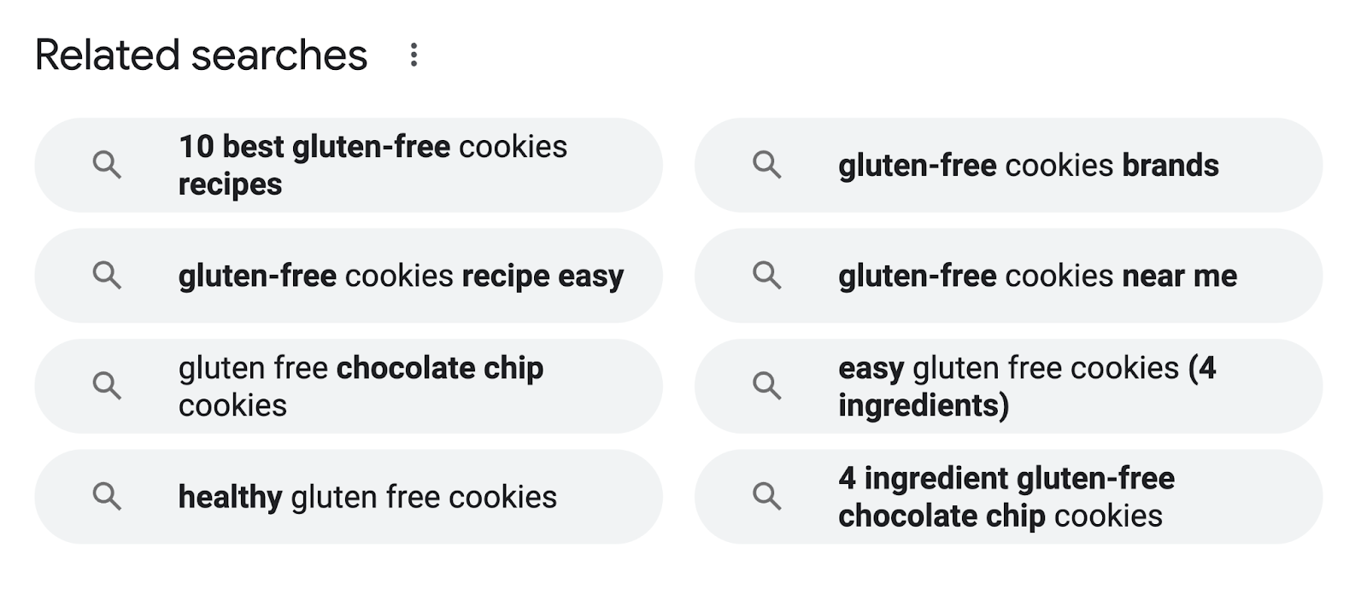Click the search icon next to 'gluten-free cookies near me'
1367x606 pixels.
[767, 276]
